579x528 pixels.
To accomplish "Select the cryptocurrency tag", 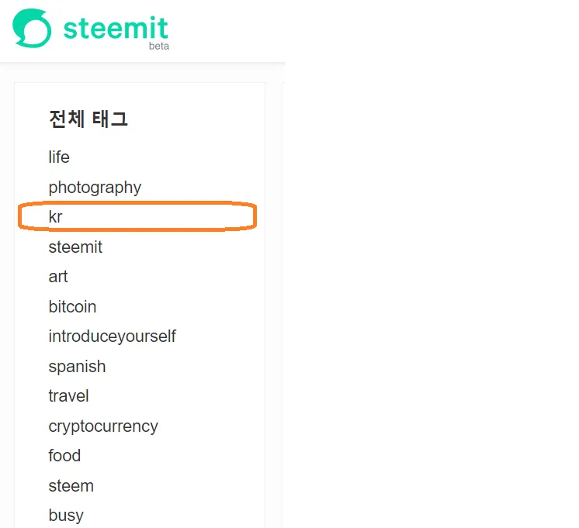I will [x=103, y=426].
